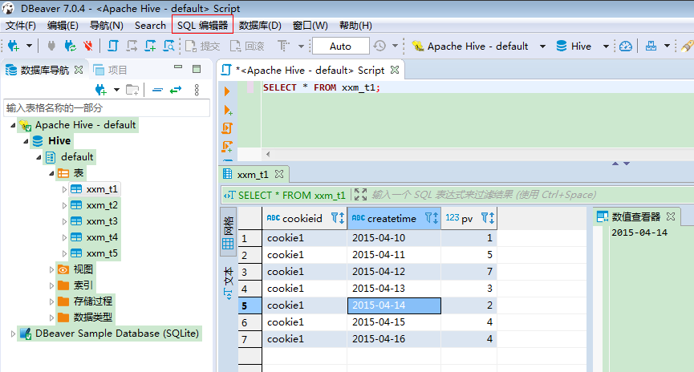Expand DBeaver Sample Database (SQLite) node

click(x=13, y=334)
